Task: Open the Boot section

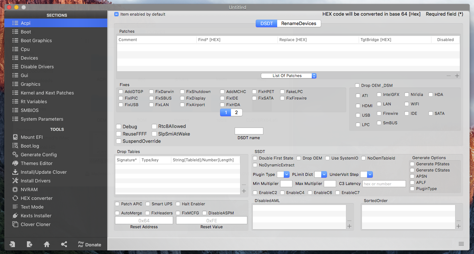Action: (x=56, y=32)
